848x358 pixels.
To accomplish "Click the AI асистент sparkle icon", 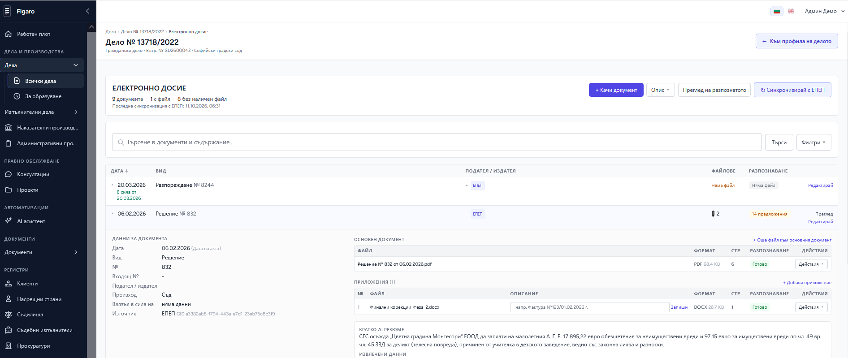I will [x=8, y=221].
